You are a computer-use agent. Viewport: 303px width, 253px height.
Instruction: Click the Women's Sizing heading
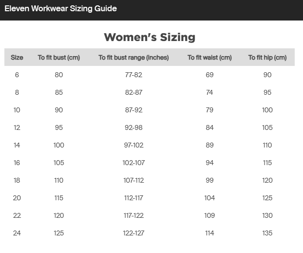point(149,37)
